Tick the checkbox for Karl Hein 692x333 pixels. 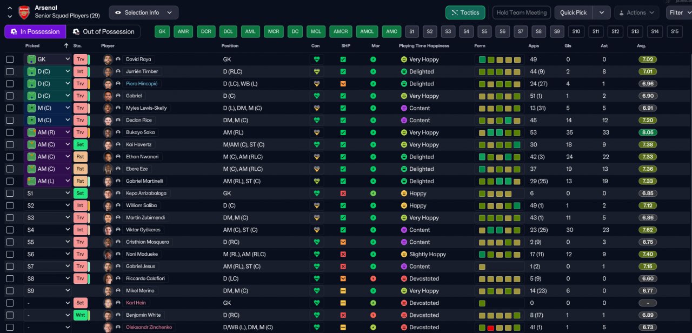(10, 303)
